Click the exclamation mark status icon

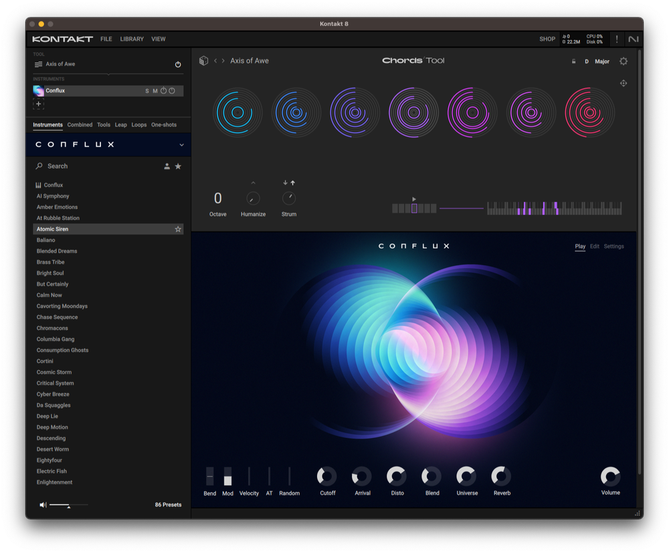(616, 40)
